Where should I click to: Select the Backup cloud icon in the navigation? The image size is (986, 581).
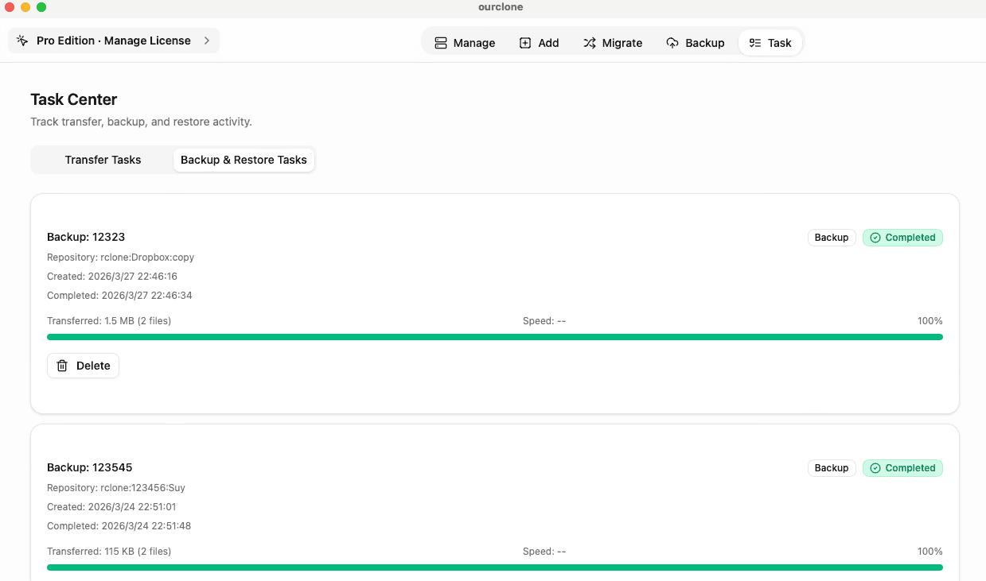(x=672, y=42)
